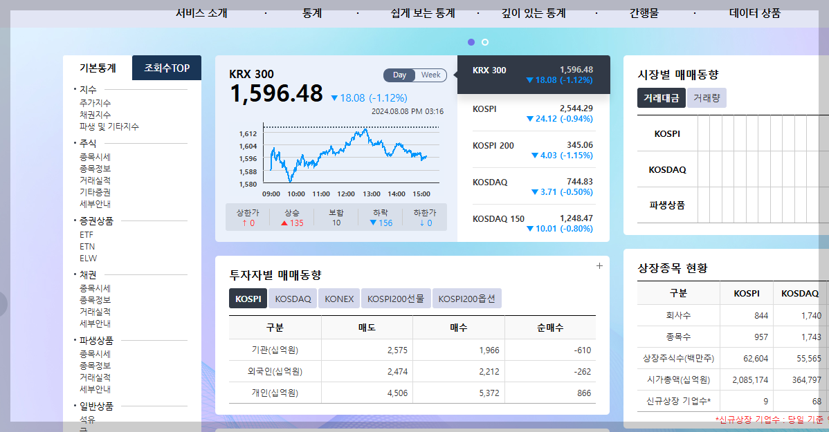Select the 거래대금 tab
This screenshot has width=829, height=432.
click(x=662, y=97)
